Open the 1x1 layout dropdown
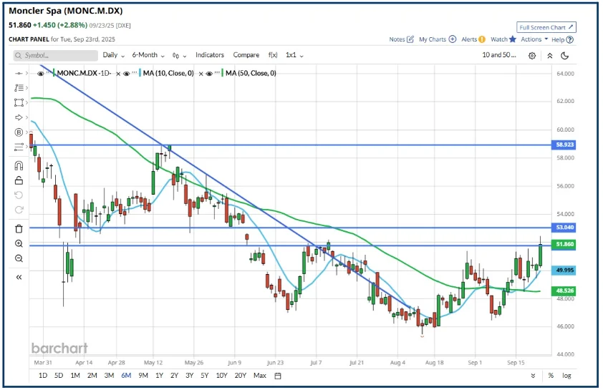 pyautogui.click(x=294, y=55)
